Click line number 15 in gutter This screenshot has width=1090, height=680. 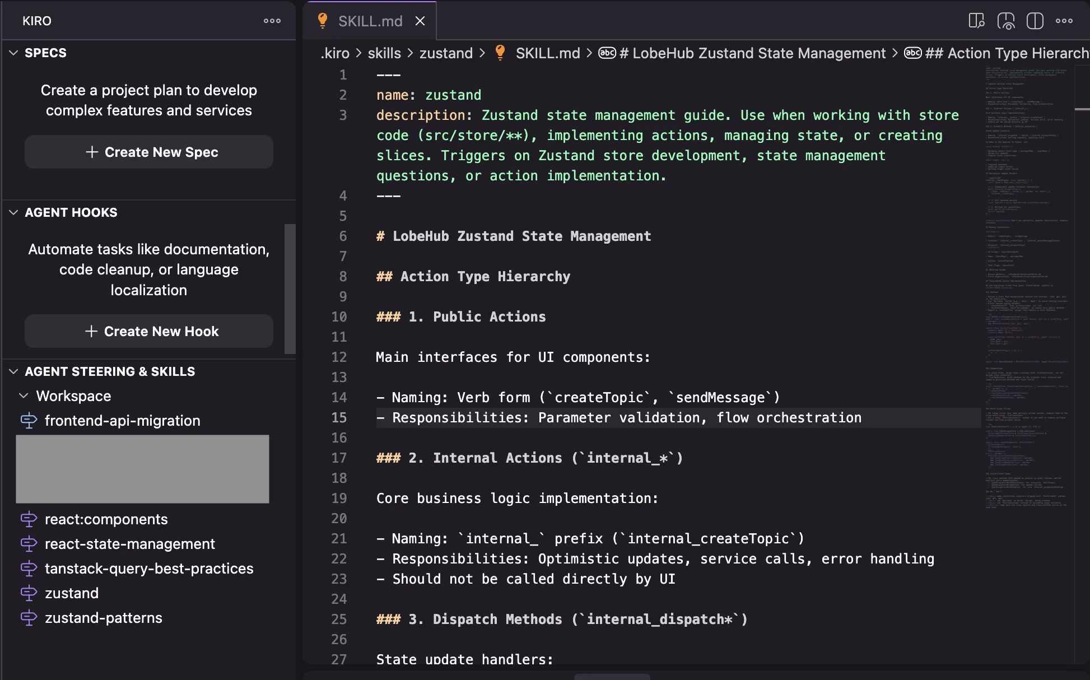pyautogui.click(x=339, y=417)
